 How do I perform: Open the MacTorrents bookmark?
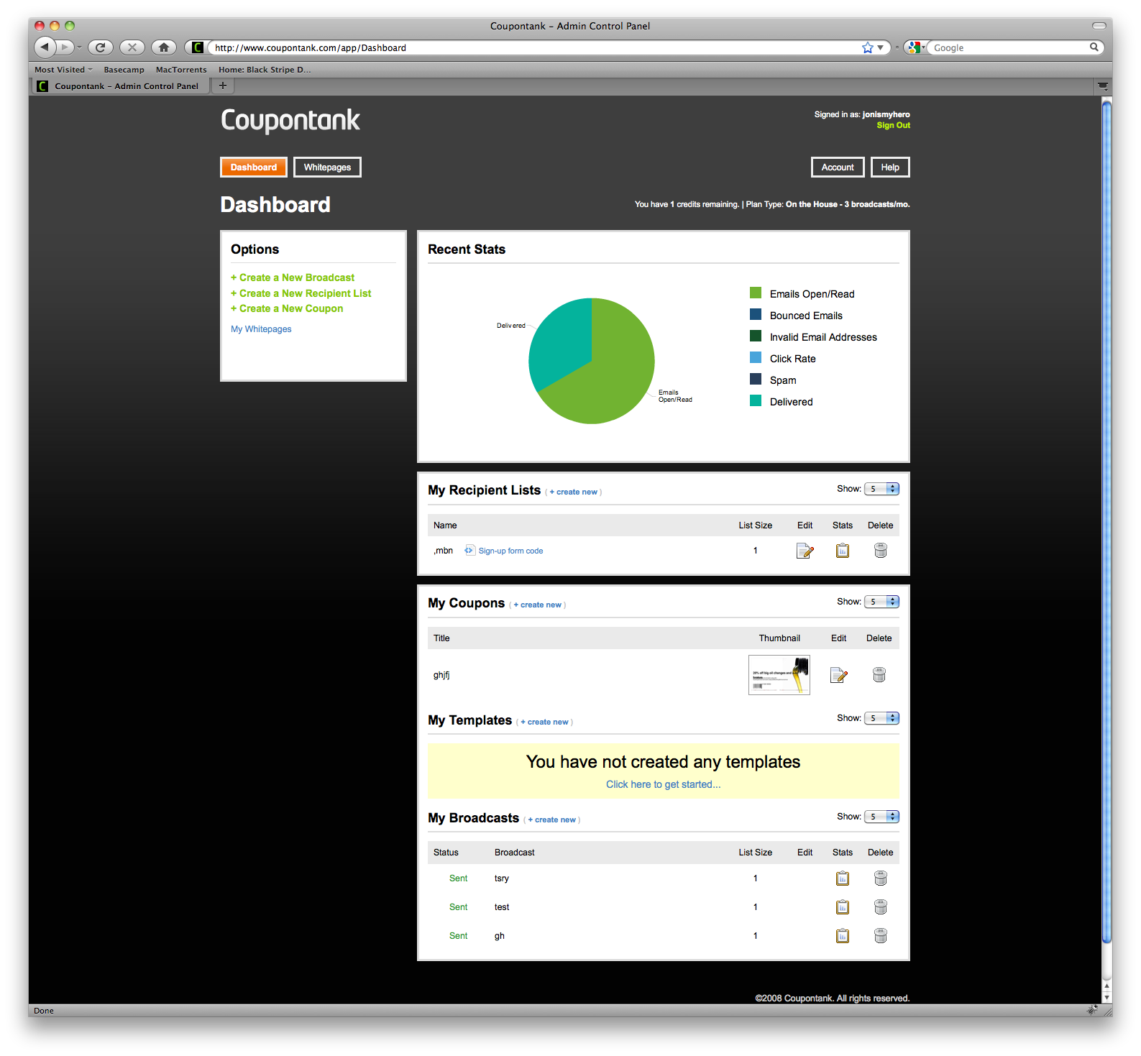(181, 70)
